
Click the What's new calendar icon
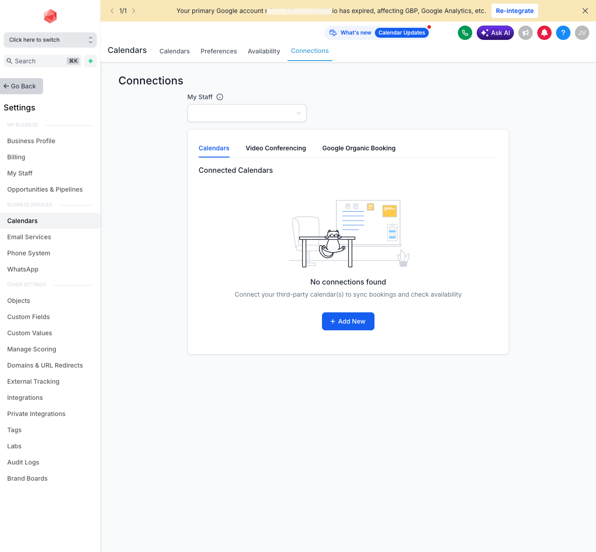click(333, 33)
